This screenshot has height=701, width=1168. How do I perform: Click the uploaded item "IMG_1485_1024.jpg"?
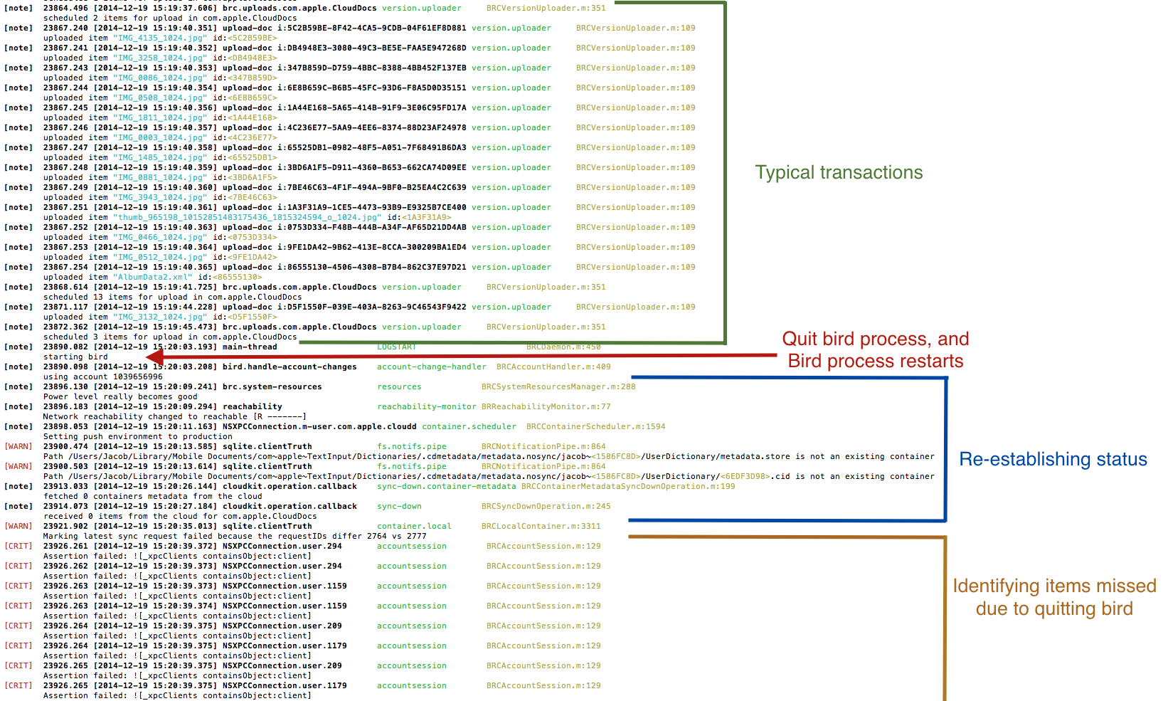(x=160, y=158)
